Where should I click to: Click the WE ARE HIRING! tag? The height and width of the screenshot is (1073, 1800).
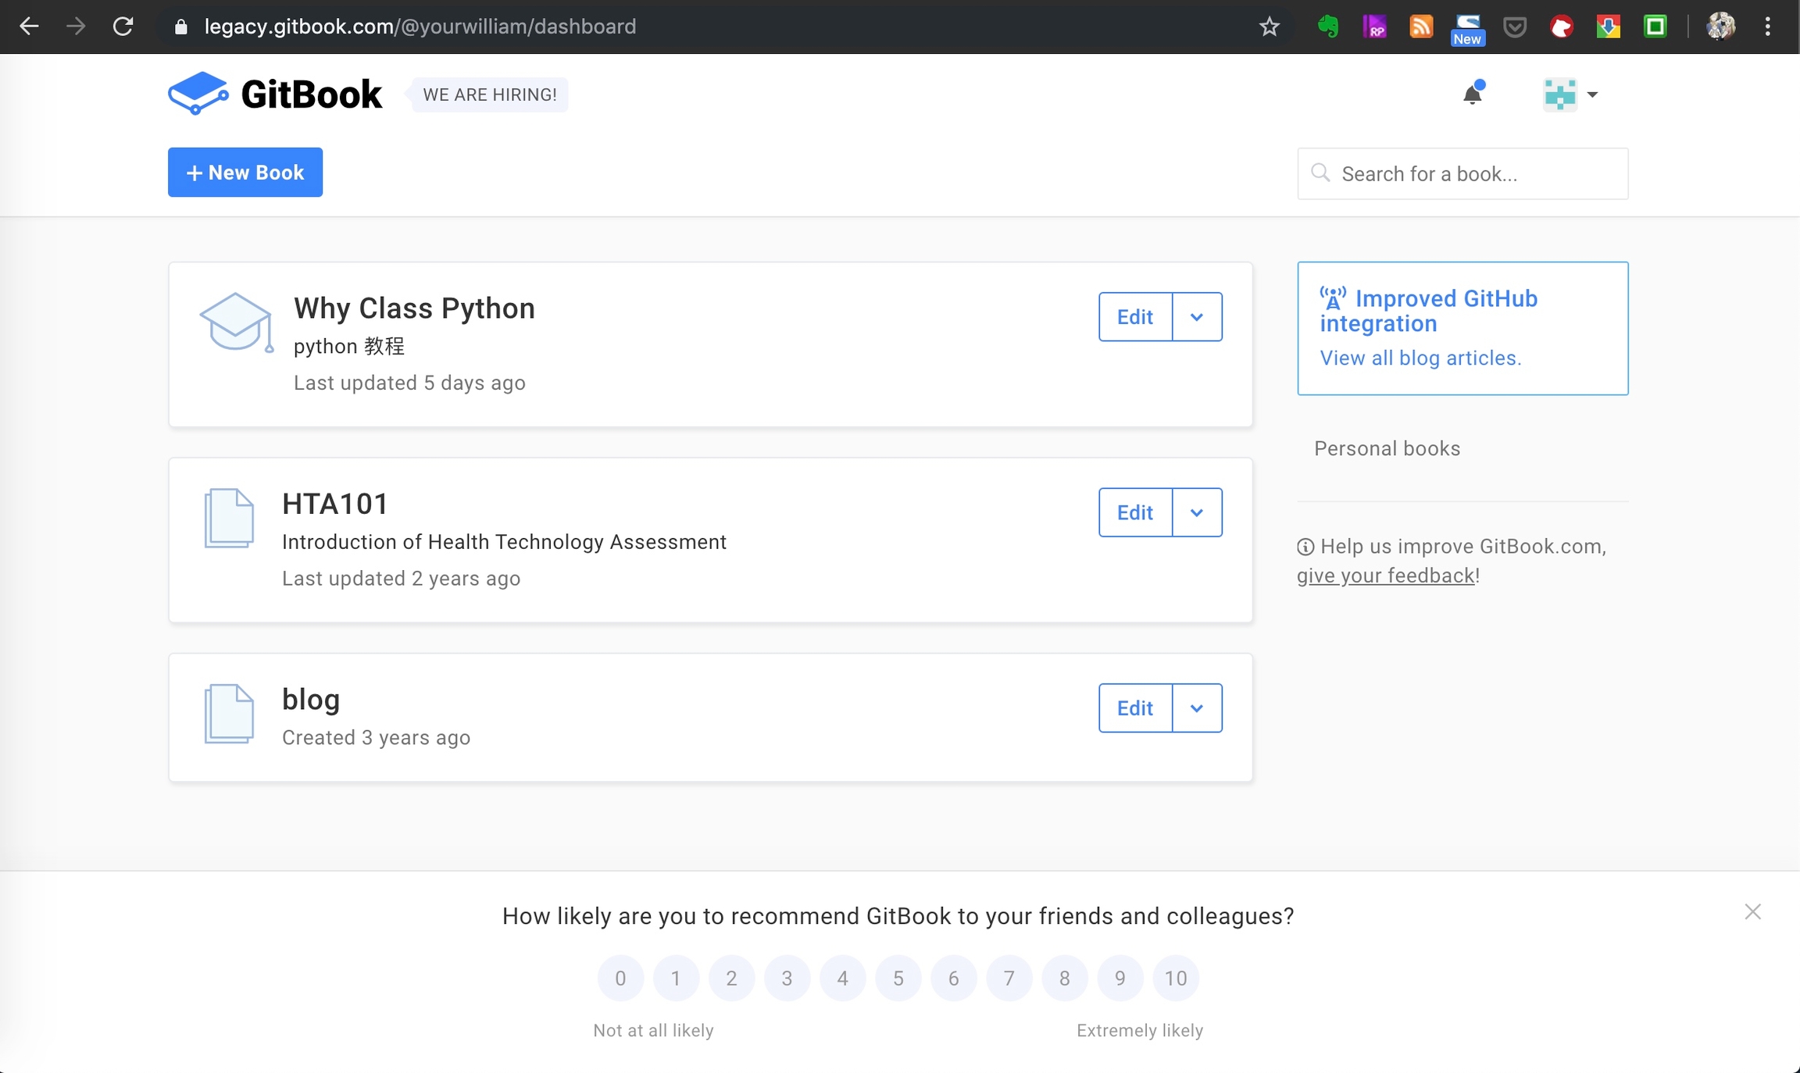click(x=490, y=94)
